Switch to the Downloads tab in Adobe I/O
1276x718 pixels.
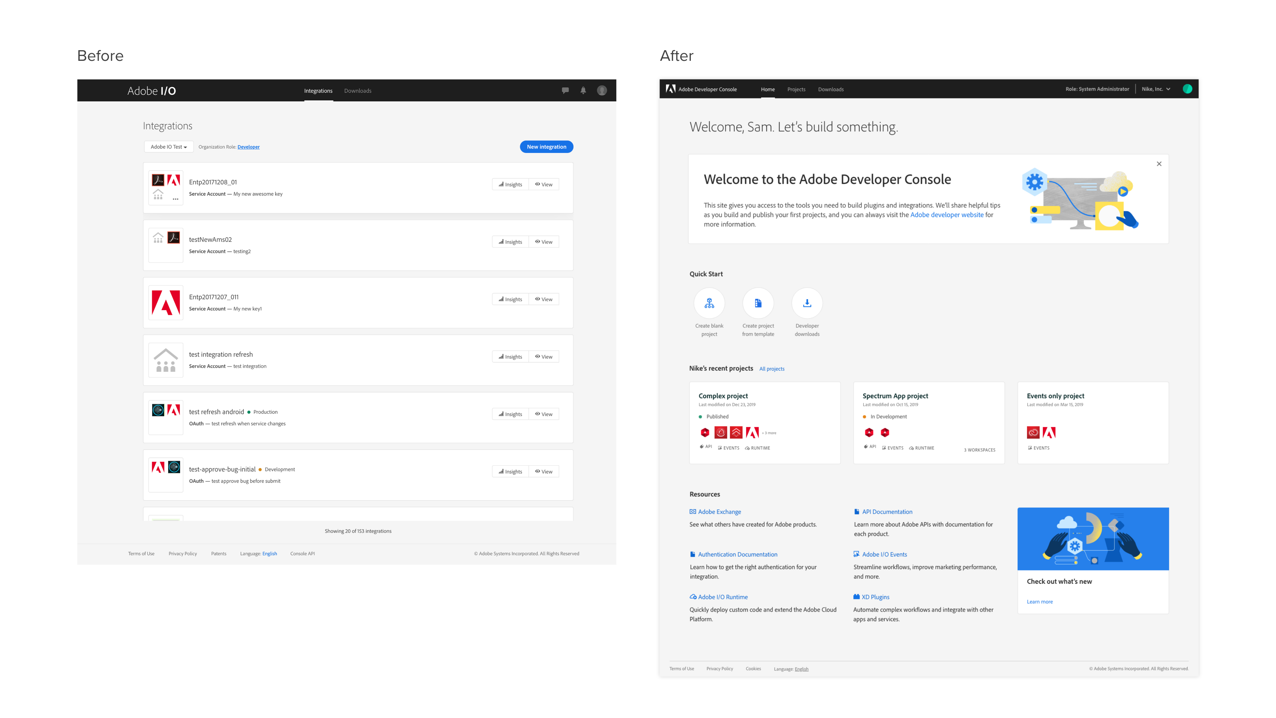(358, 91)
